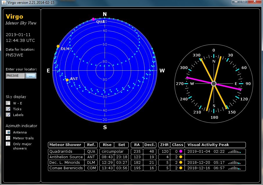Viewport: 263px width, 185px height.
Task: Uncheck the Ticks checkbox
Action: (x=8, y=109)
